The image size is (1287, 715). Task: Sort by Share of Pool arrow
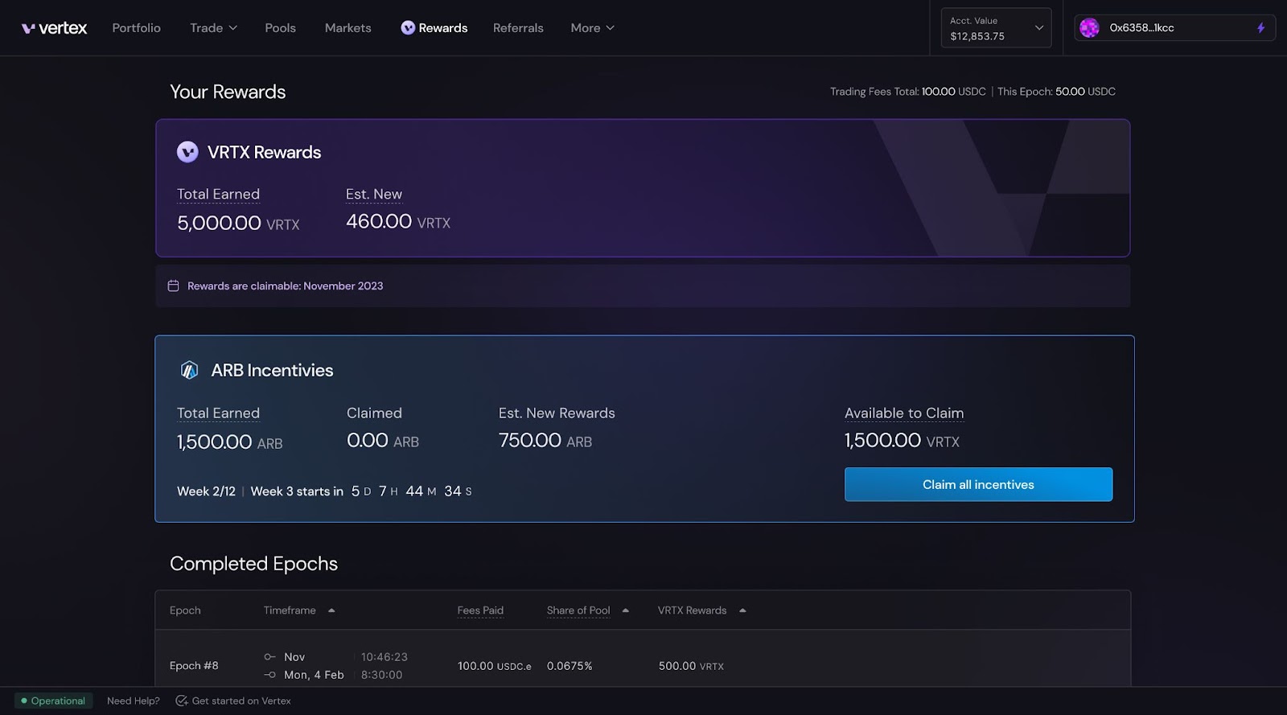pyautogui.click(x=626, y=610)
